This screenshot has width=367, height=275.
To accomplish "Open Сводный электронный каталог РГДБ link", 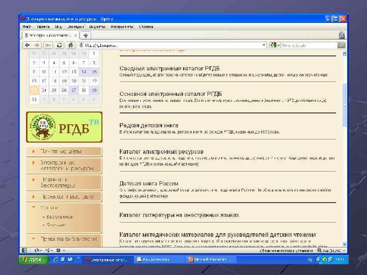I will pyautogui.click(x=170, y=68).
